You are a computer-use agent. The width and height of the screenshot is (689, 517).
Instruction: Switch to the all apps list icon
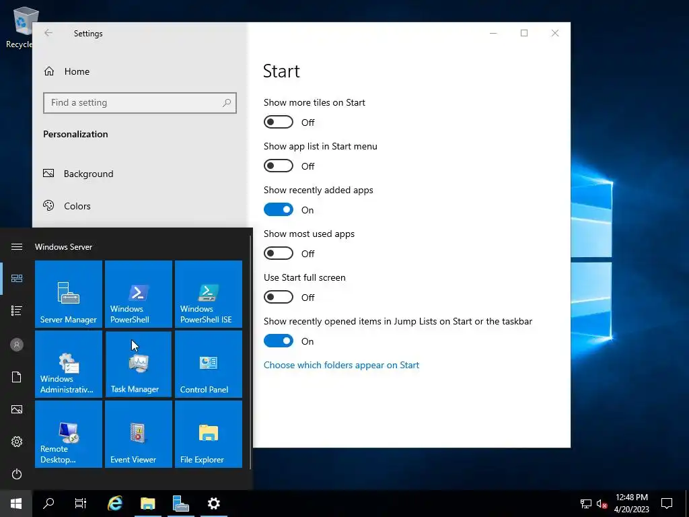click(17, 311)
